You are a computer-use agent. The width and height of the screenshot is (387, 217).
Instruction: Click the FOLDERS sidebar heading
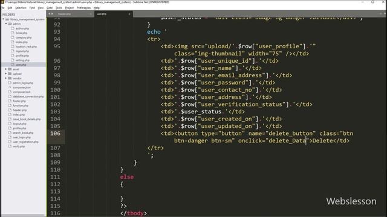(8, 14)
